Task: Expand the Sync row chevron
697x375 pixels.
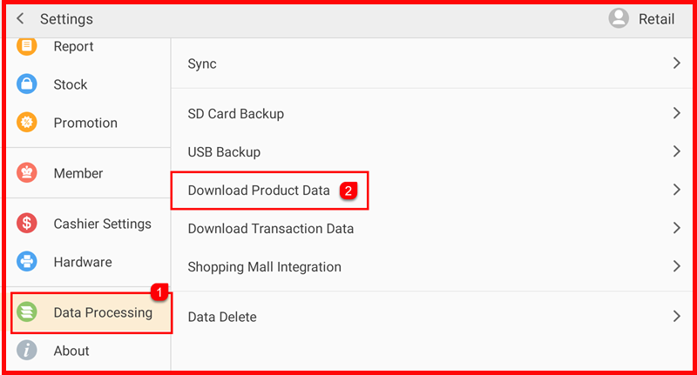Action: pos(676,64)
